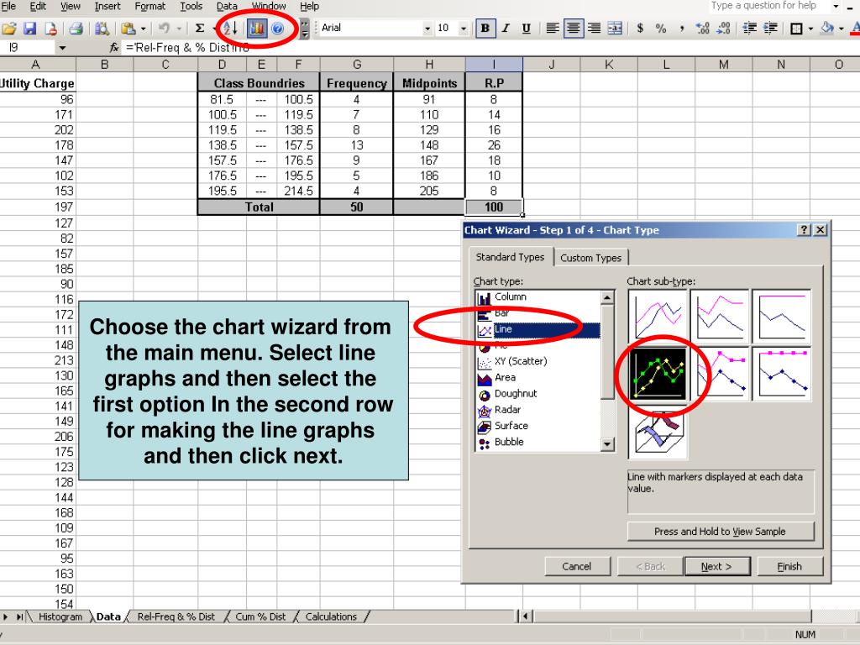Select line-with-markers sub-type thumbnail
860x645 pixels.
point(658,374)
